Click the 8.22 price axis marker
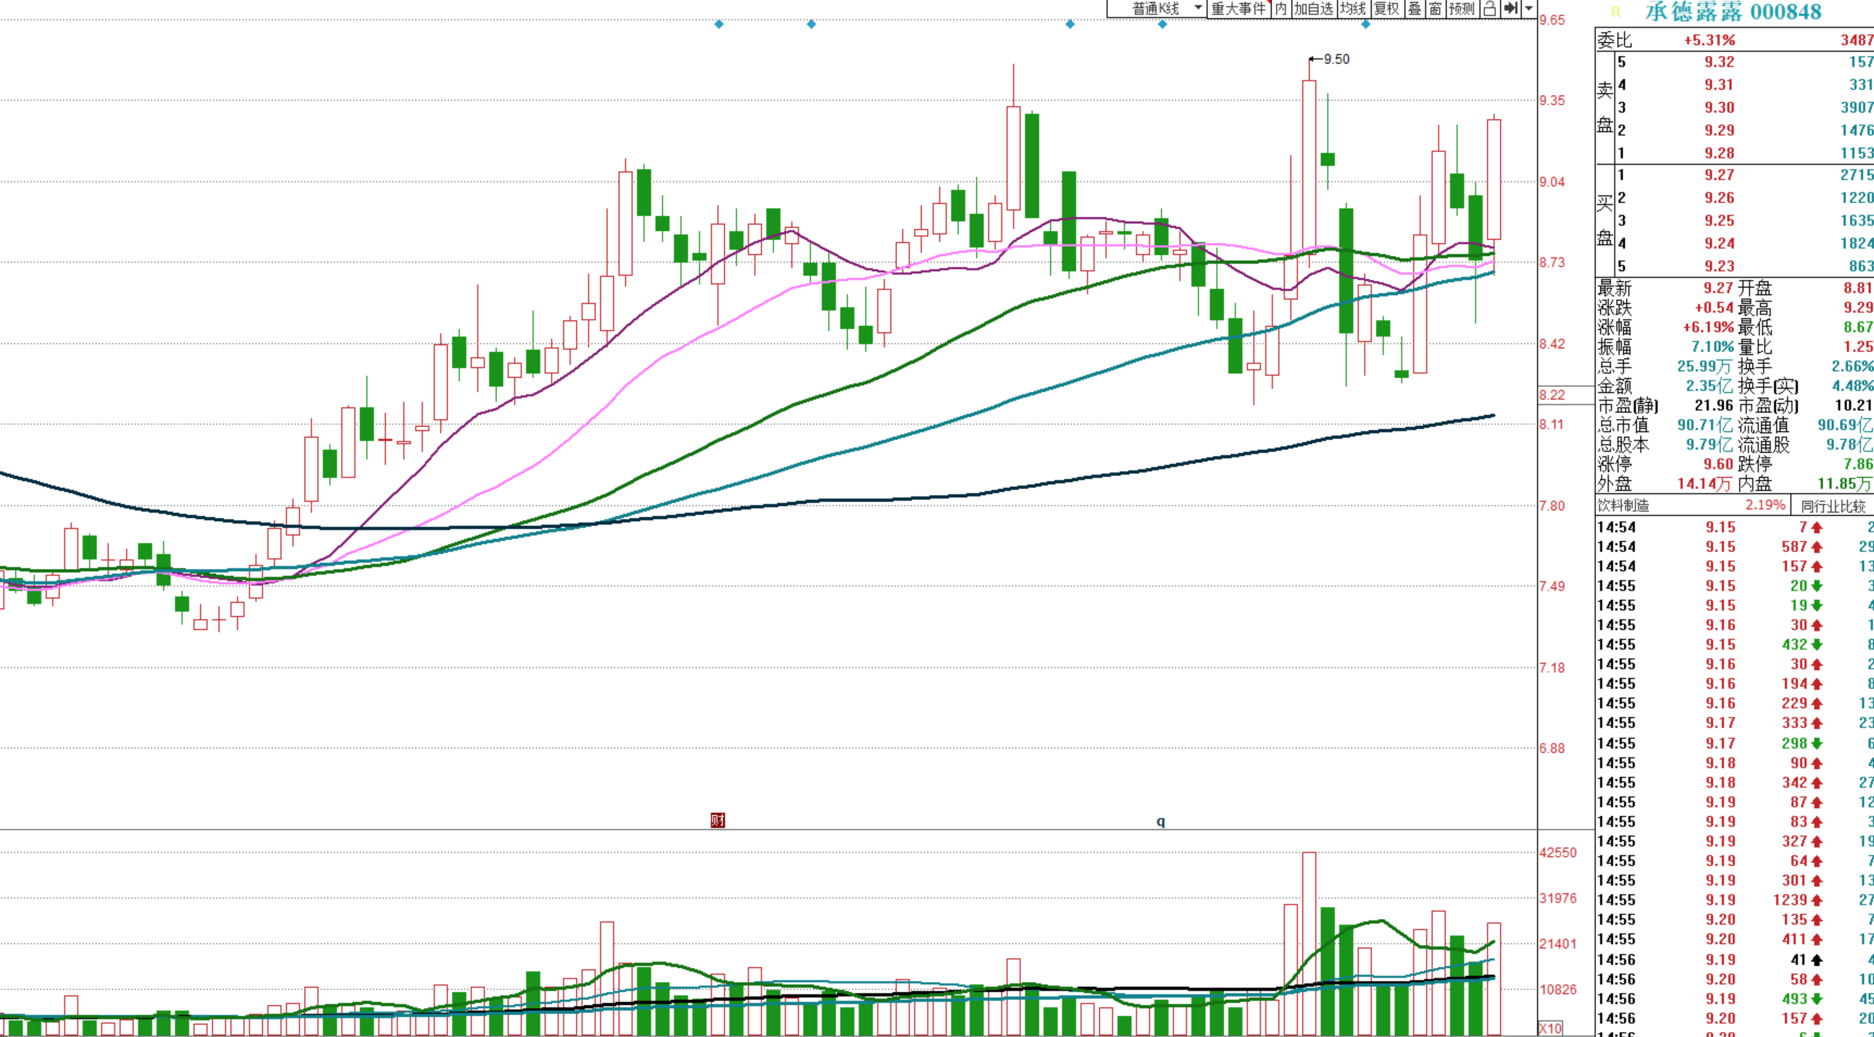 tap(1552, 395)
